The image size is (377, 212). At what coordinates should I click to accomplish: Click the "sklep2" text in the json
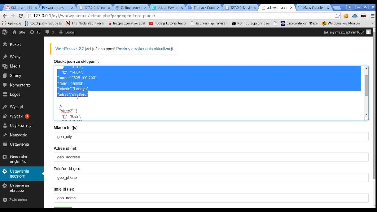[x=66, y=111]
